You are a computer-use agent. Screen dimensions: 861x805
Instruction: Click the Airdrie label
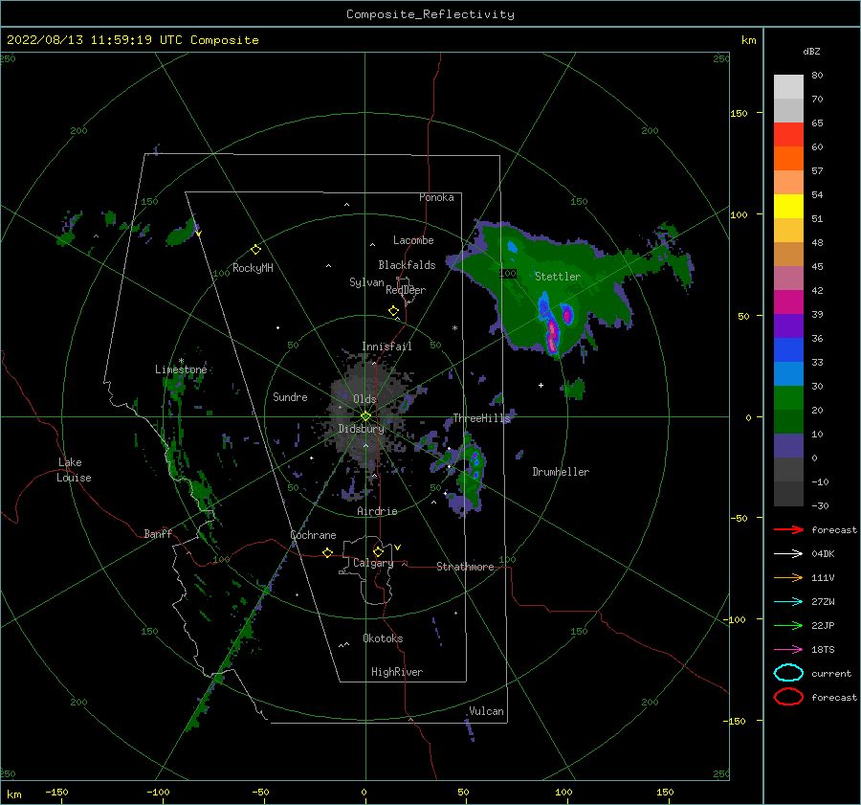[377, 511]
